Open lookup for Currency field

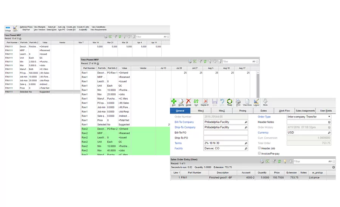[329, 132]
